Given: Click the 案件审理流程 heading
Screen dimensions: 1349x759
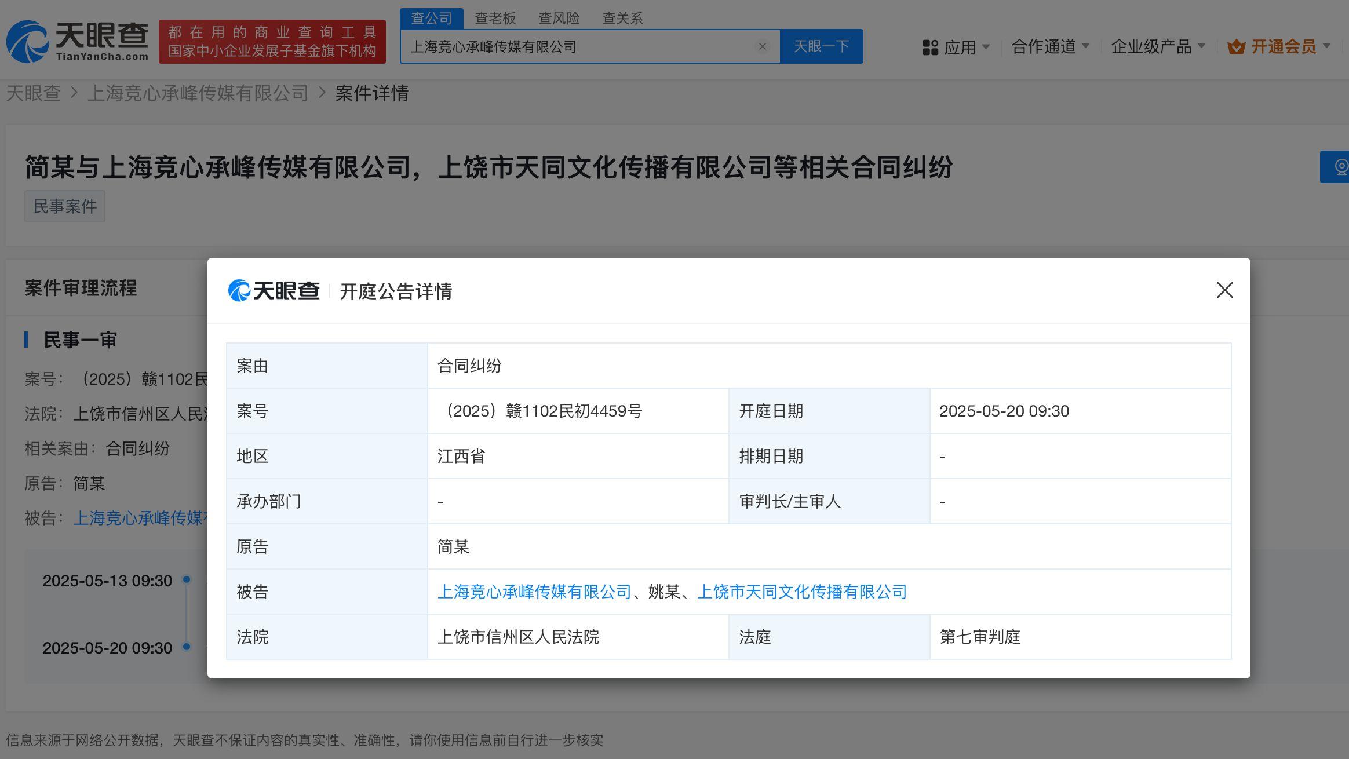Looking at the screenshot, I should pyautogui.click(x=81, y=288).
